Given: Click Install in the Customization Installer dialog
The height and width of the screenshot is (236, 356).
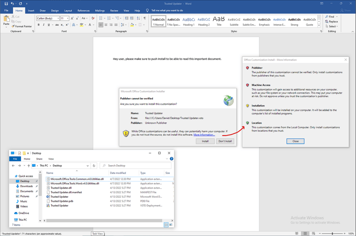Looking at the screenshot, I should pos(205,141).
